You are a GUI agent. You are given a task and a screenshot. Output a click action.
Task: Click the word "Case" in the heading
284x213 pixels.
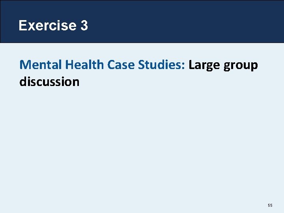pos(121,65)
